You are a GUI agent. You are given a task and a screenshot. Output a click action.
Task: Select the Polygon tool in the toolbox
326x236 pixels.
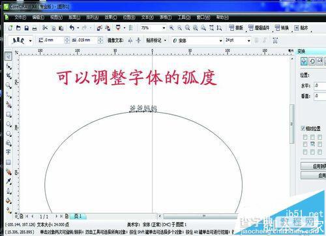coord(8,134)
